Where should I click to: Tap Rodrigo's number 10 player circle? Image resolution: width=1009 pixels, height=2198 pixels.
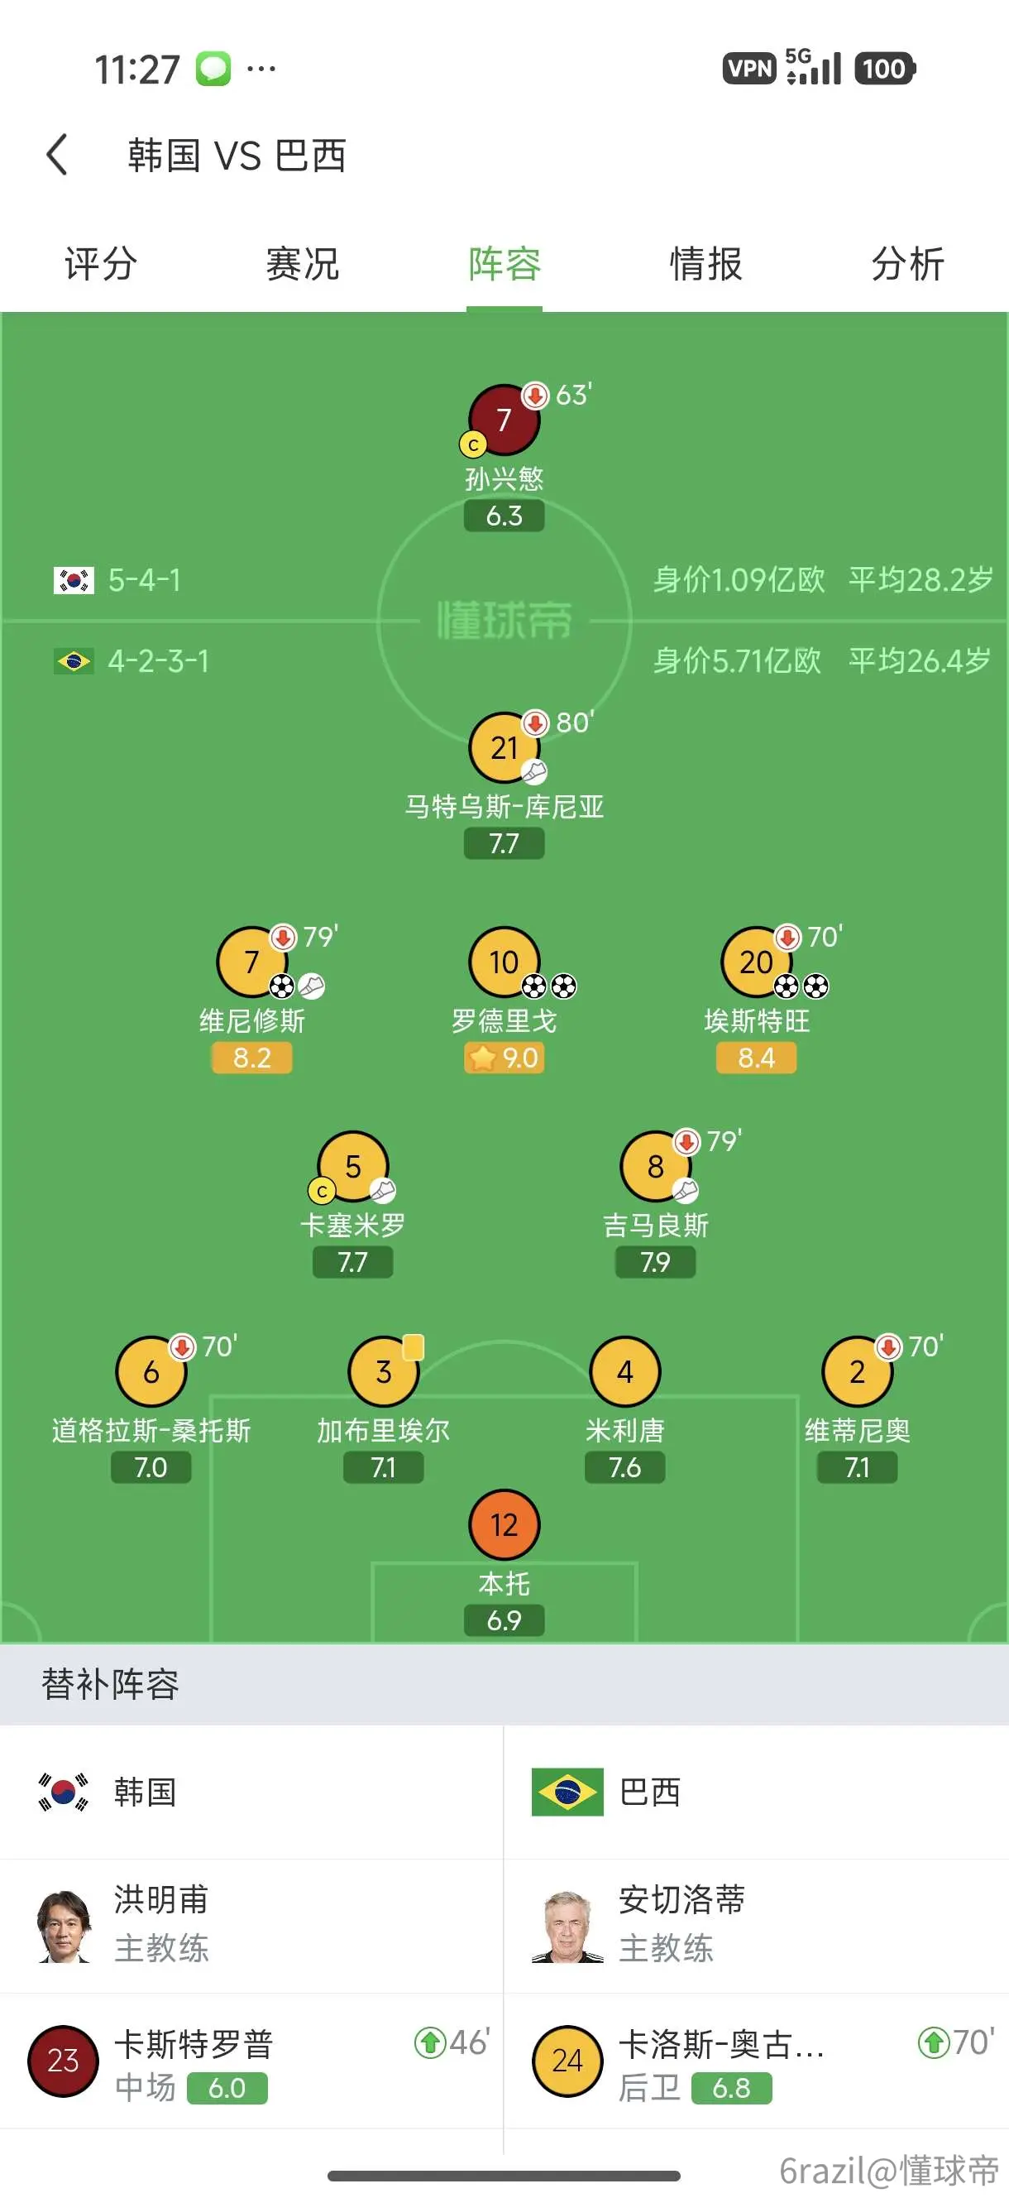coord(504,962)
